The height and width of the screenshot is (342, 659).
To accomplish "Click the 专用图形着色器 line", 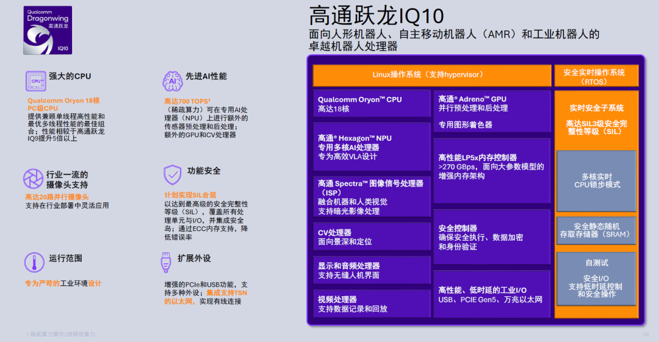I will click(465, 125).
